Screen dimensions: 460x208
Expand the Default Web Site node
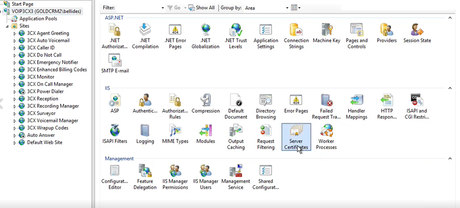(15, 143)
